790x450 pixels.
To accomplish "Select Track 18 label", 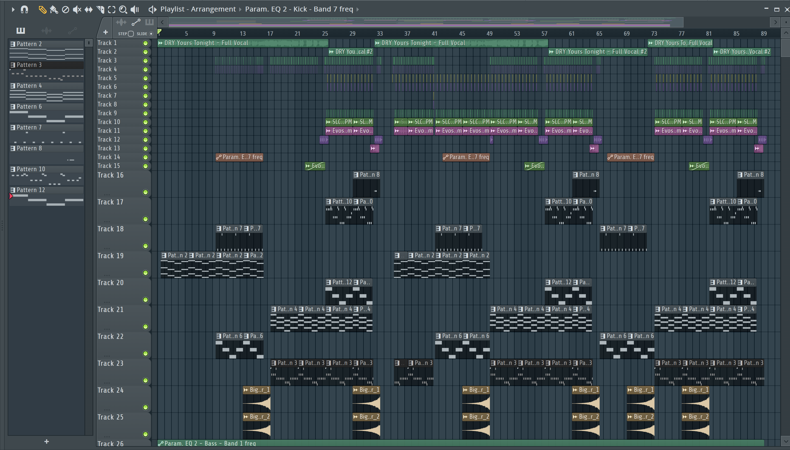I will 111,229.
